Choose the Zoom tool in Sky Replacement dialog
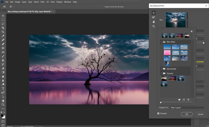209x127 pixels. click(x=154, y=26)
